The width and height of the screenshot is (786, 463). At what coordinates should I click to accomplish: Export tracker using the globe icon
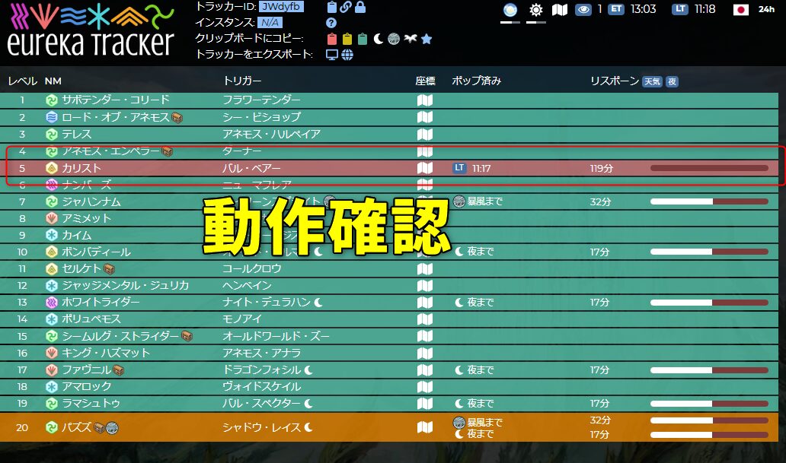coord(348,53)
